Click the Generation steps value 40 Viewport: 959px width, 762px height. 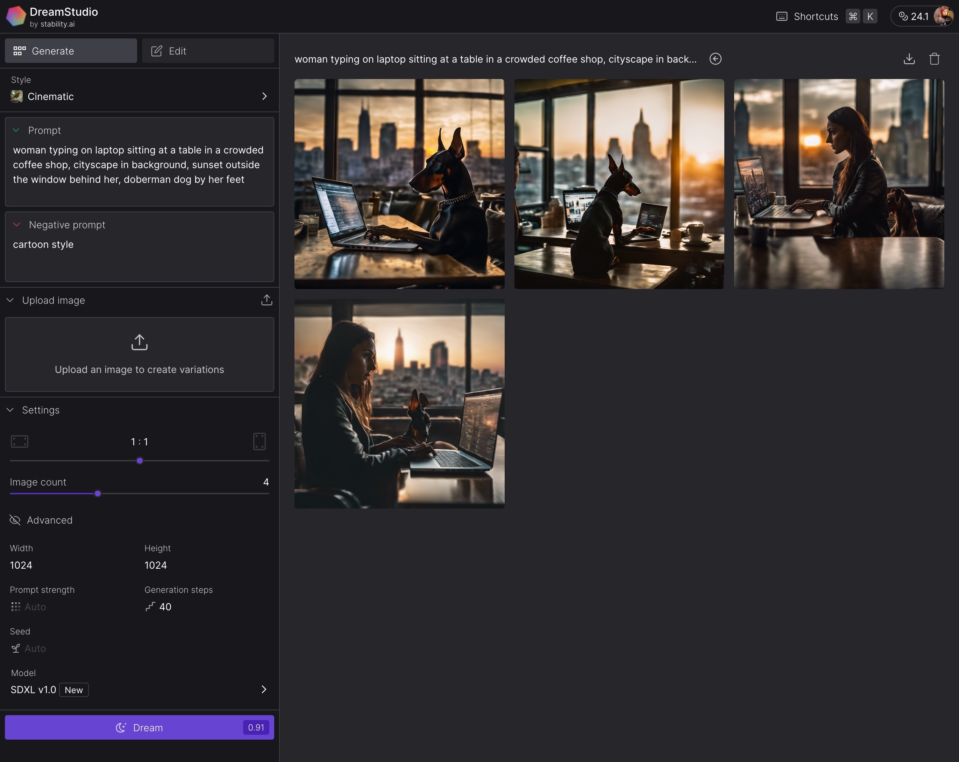pyautogui.click(x=165, y=607)
